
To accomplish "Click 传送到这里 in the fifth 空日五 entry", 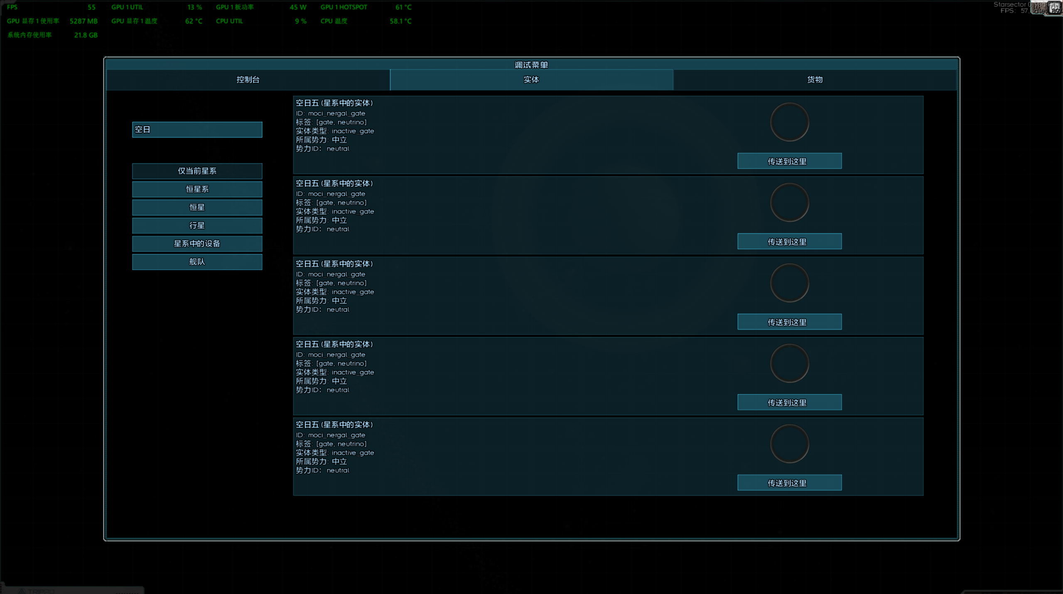I will click(789, 483).
